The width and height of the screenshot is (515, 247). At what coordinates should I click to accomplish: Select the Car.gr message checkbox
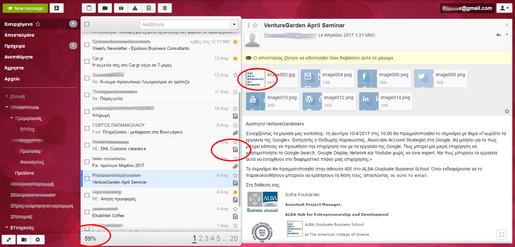coord(87,61)
